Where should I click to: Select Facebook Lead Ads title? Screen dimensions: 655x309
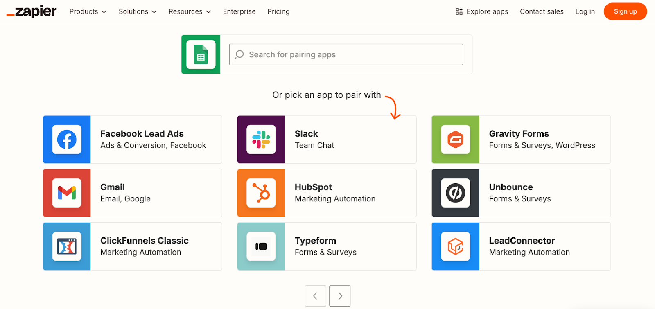click(142, 134)
